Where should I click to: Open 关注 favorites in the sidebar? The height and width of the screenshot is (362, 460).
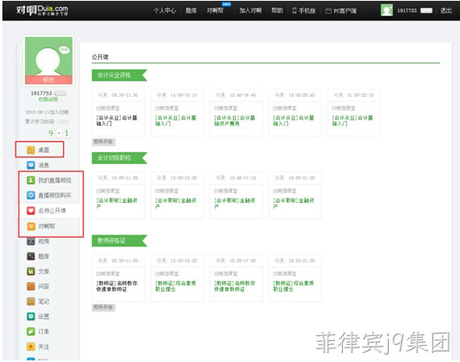(39, 347)
